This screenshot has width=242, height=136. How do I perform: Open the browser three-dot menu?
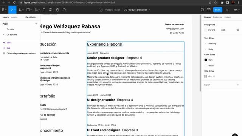point(238,3)
